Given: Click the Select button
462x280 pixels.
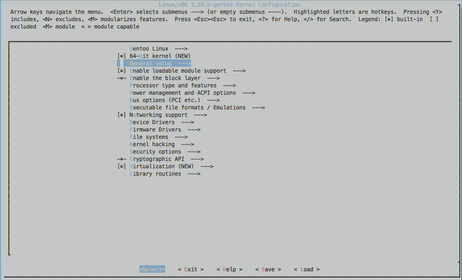Looking at the screenshot, I should click(x=152, y=269).
